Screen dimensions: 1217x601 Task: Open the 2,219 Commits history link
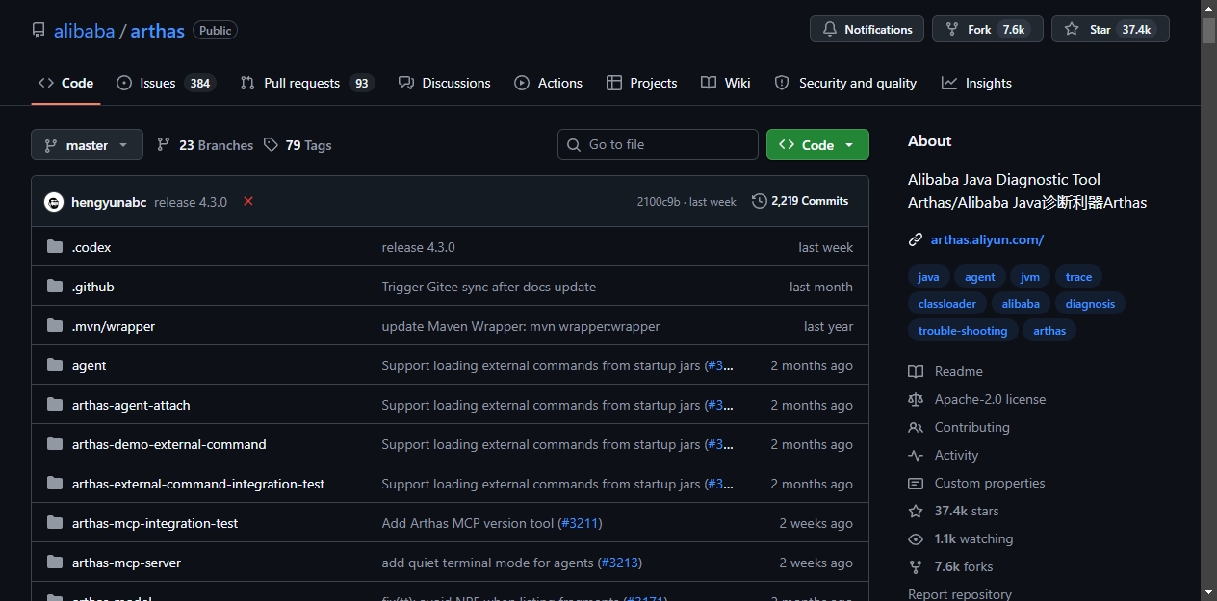800,201
